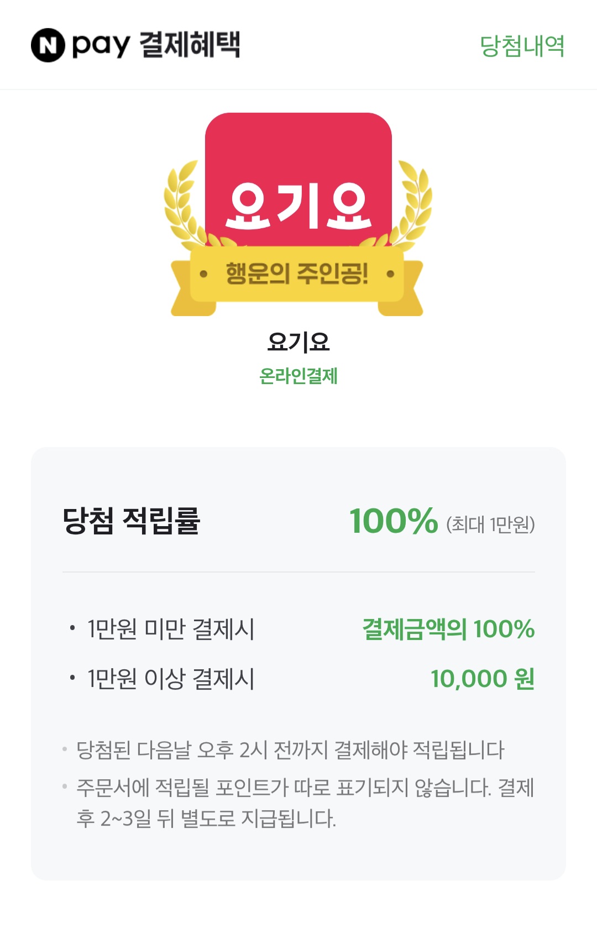
Task: Click the 당첨 적립률 heading
Action: (x=131, y=521)
